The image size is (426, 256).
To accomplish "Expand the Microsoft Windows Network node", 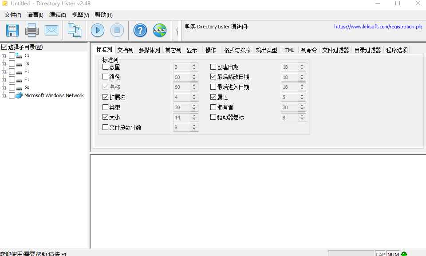I will (4, 96).
